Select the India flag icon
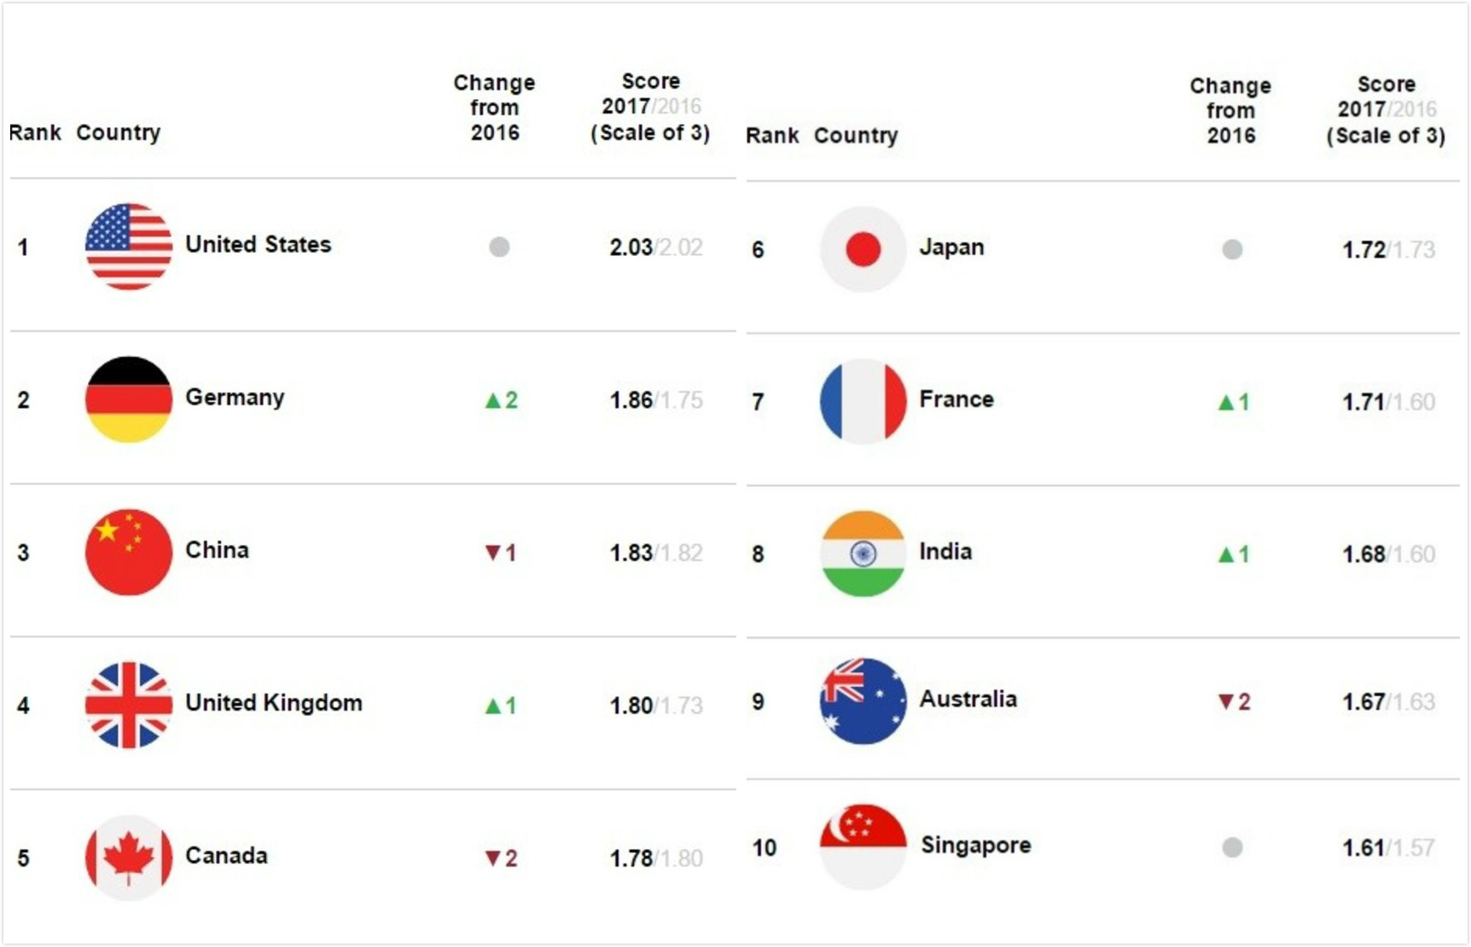Viewport: 1471px width, 947px height. click(863, 554)
